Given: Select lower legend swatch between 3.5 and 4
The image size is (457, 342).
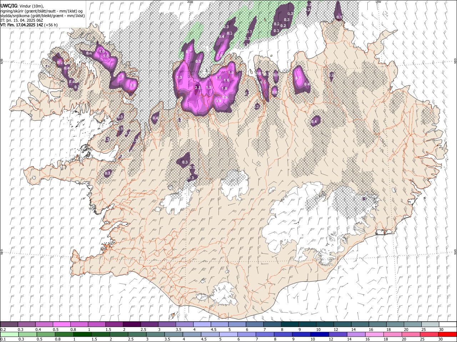Looking at the screenshot, I should click(174, 334).
